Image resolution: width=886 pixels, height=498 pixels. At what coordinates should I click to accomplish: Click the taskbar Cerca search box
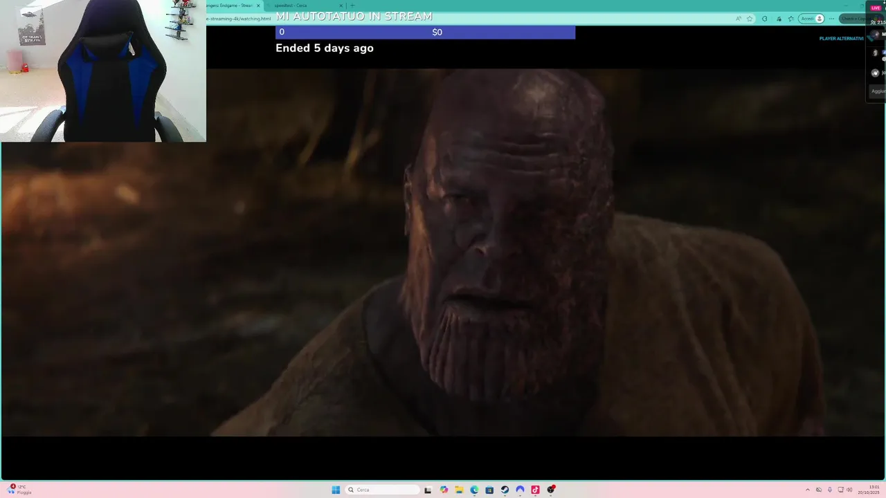(x=383, y=490)
